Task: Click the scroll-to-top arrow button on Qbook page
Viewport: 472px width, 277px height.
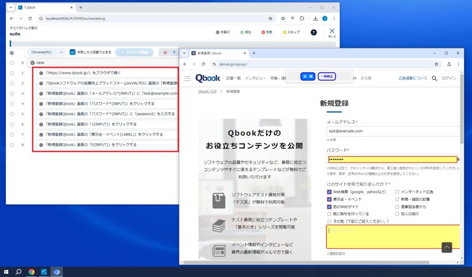Action: [447, 247]
